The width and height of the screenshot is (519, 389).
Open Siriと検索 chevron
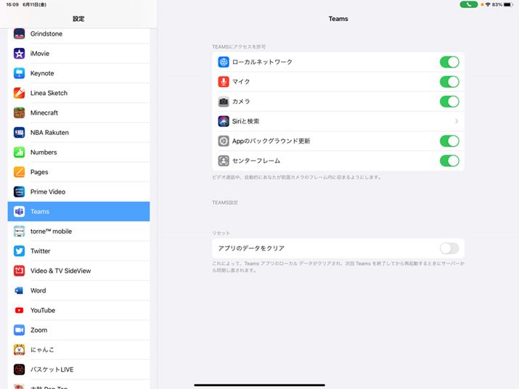click(x=457, y=121)
